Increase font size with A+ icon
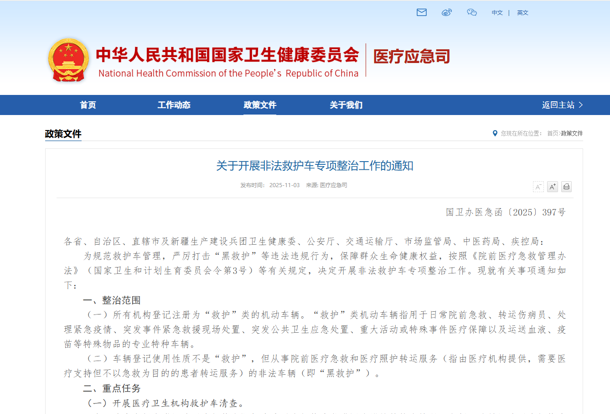The width and height of the screenshot is (610, 414). 553,187
